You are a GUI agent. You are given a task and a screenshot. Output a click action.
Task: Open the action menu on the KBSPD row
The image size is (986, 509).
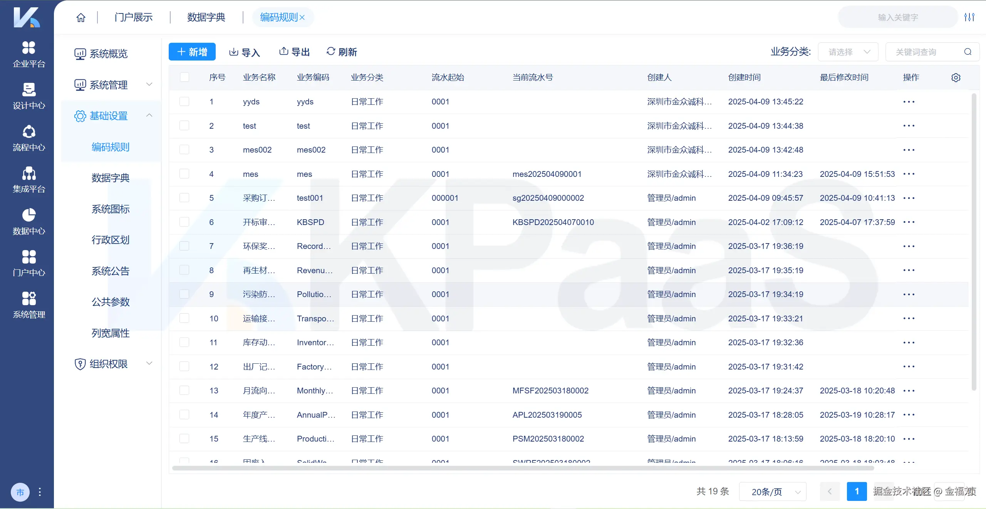[x=909, y=222]
